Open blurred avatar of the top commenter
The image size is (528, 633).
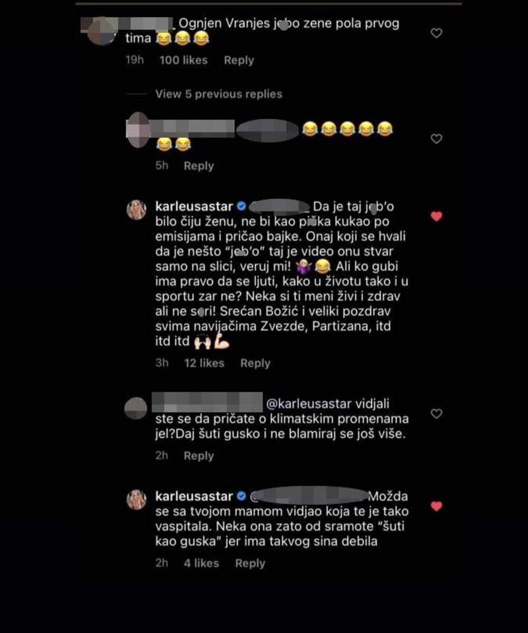[x=101, y=31]
